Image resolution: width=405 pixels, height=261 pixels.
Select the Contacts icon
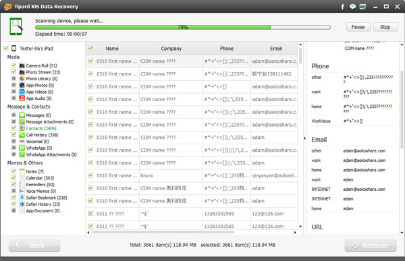22,128
